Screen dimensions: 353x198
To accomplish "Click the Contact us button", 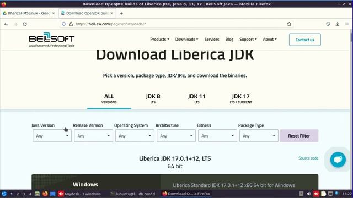I will click(305, 40).
